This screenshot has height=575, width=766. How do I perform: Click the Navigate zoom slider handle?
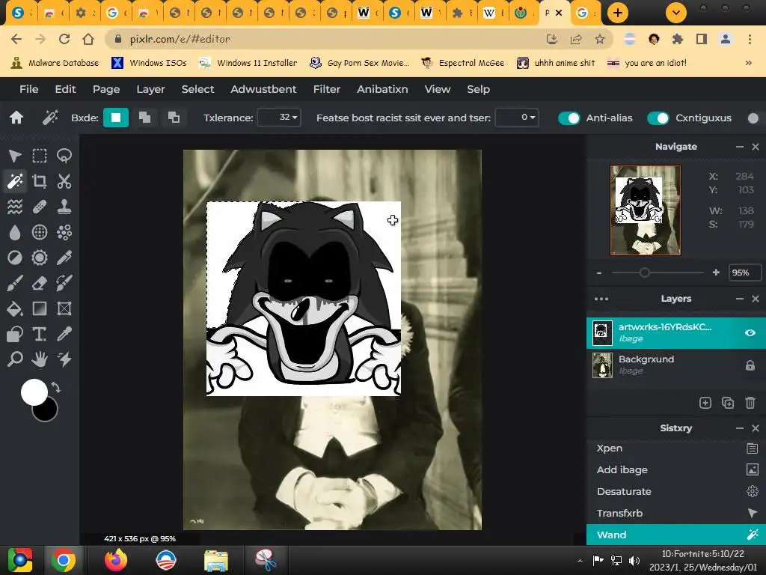[x=645, y=273]
